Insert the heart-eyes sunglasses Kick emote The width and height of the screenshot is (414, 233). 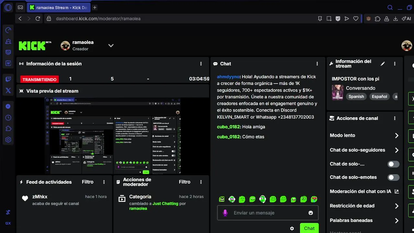pyautogui.click(x=314, y=199)
